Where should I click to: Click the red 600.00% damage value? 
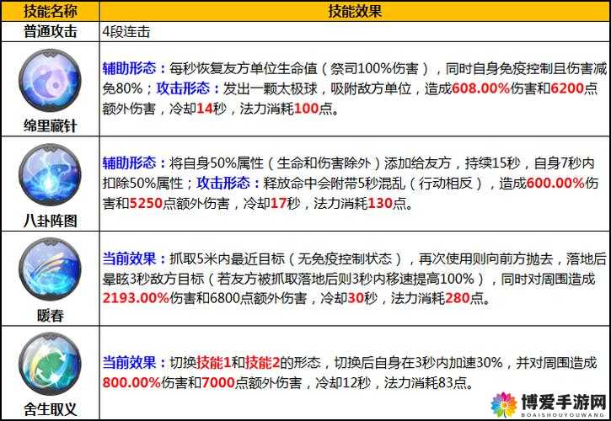[x=555, y=183]
